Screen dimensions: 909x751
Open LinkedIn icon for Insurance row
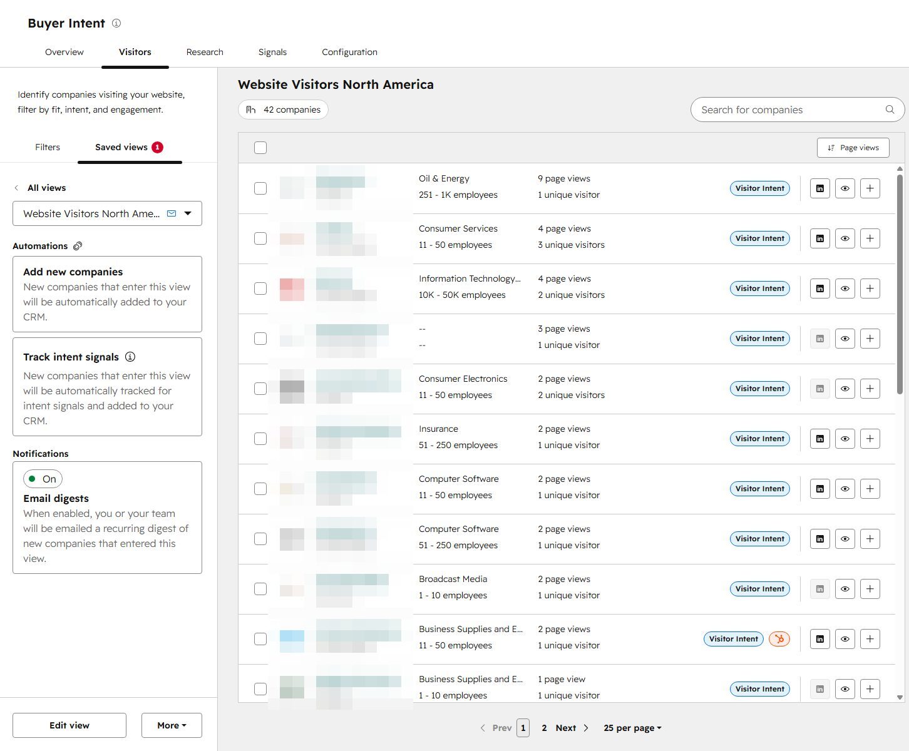[820, 439]
